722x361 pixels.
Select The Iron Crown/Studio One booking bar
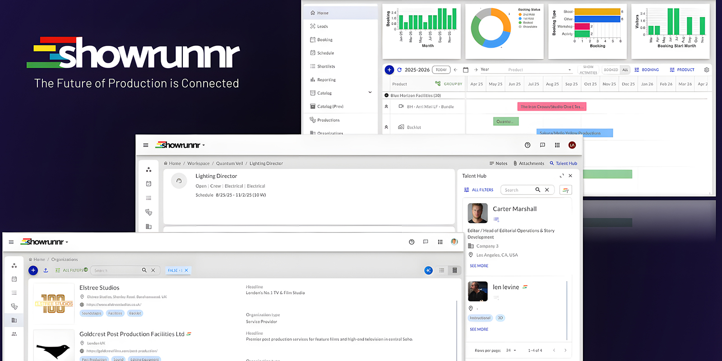click(551, 107)
